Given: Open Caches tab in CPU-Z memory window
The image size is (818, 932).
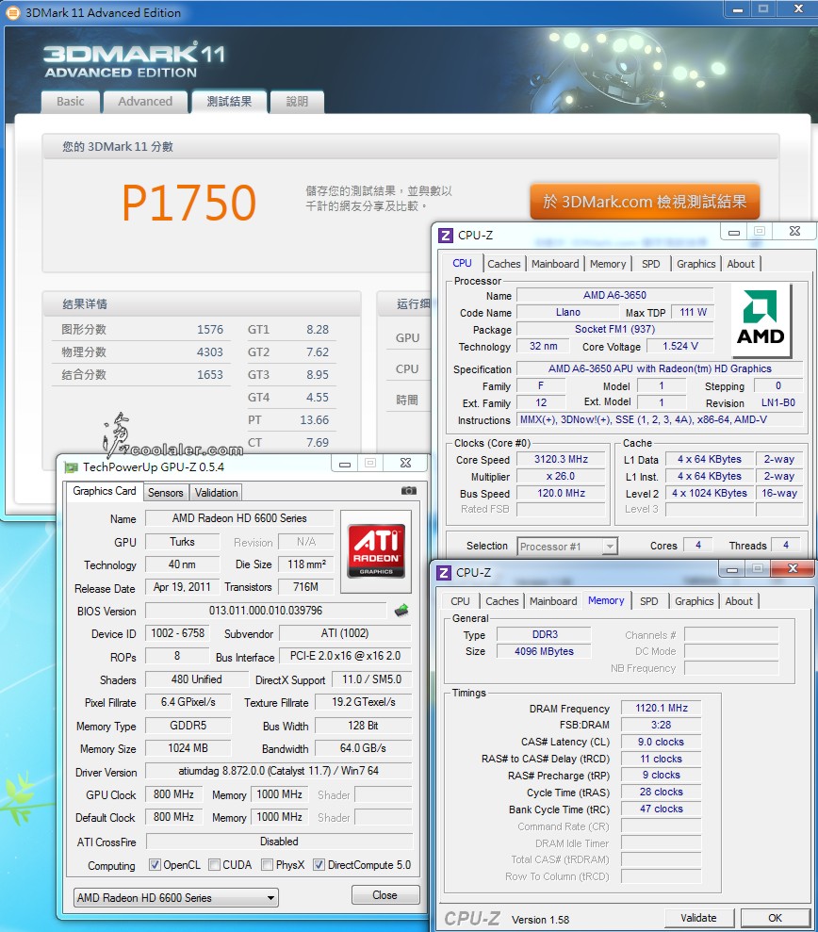Looking at the screenshot, I should pos(502,601).
